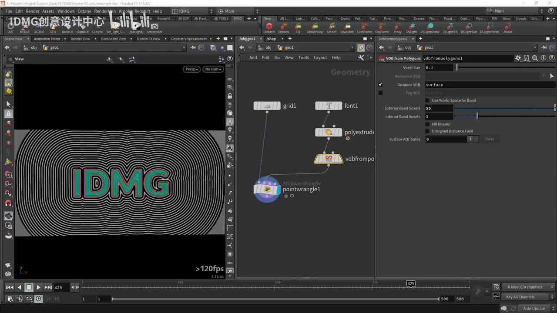This screenshot has width=557, height=313.
Task: Enable the Fill Interior checkbox
Action: click(x=427, y=124)
